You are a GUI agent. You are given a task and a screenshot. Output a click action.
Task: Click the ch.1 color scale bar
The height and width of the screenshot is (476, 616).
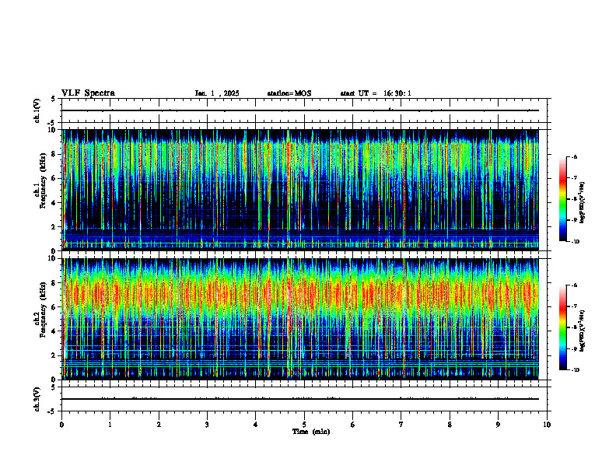tap(562, 199)
